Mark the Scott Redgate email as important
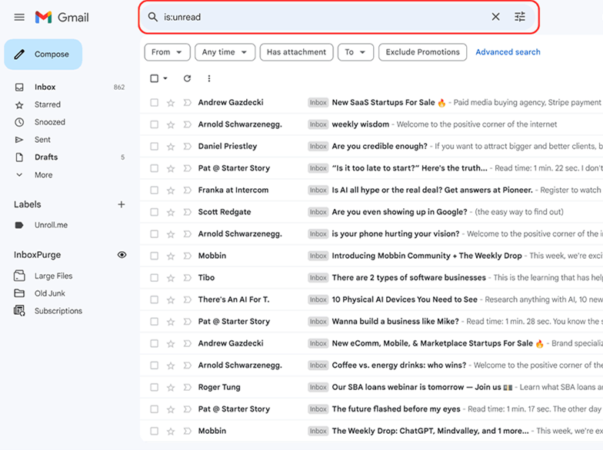603x450 pixels. click(187, 212)
